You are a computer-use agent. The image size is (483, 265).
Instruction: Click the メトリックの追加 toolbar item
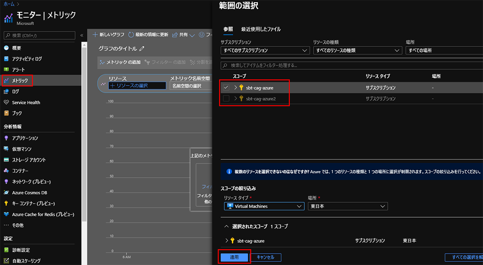120,62
